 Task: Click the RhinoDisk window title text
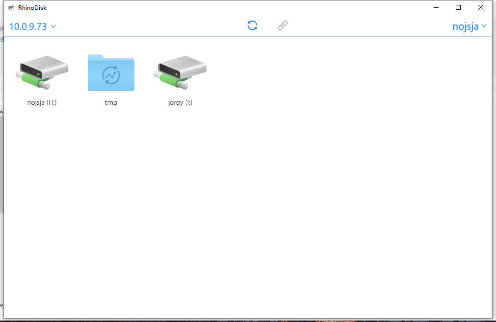(x=32, y=7)
